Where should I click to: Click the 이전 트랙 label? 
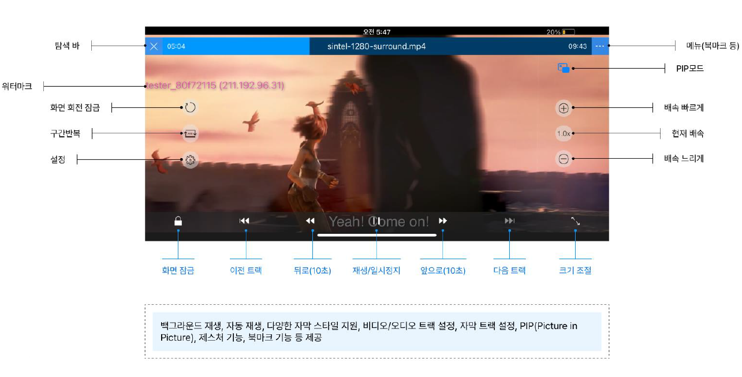tap(246, 270)
